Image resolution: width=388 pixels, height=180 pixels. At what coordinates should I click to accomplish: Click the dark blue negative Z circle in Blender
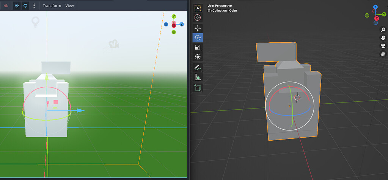click(375, 23)
